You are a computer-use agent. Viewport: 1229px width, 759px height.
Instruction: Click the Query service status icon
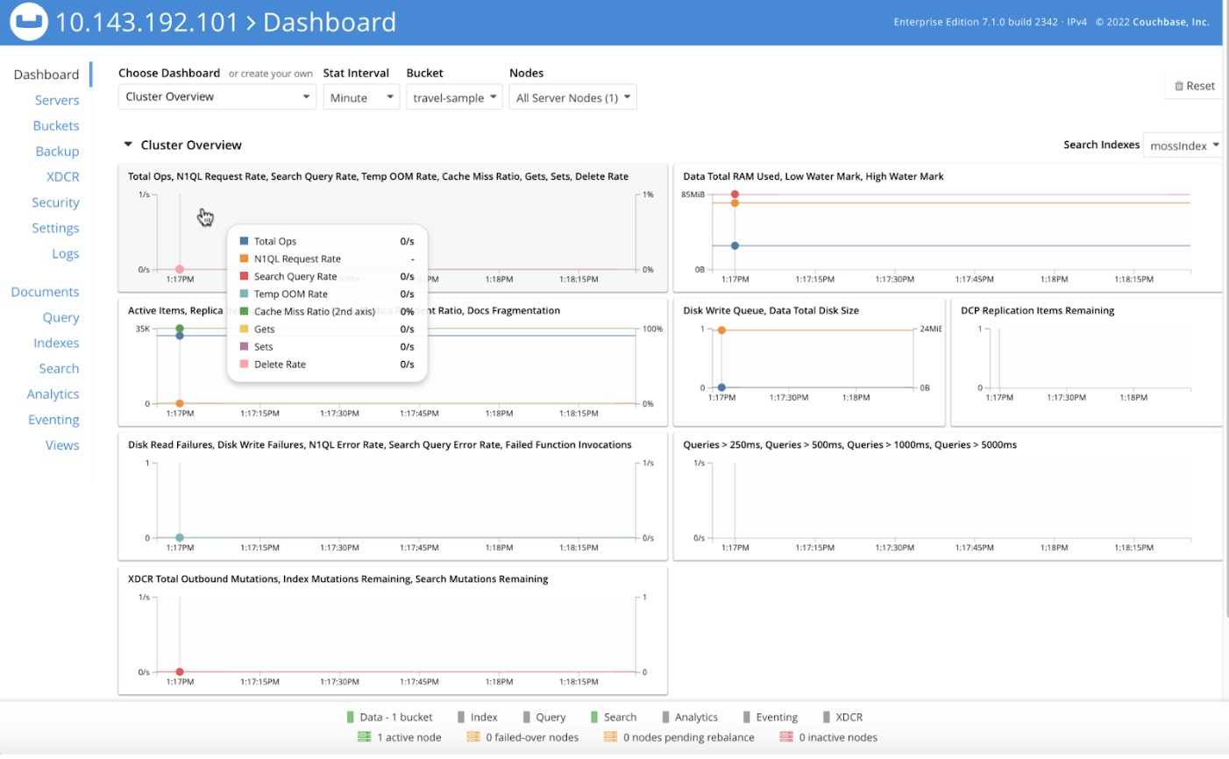coord(526,716)
